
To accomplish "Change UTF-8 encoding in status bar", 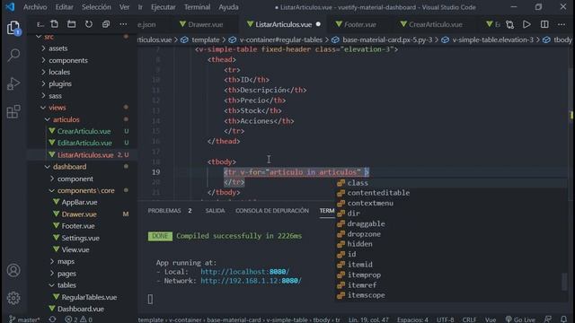I will (446, 319).
